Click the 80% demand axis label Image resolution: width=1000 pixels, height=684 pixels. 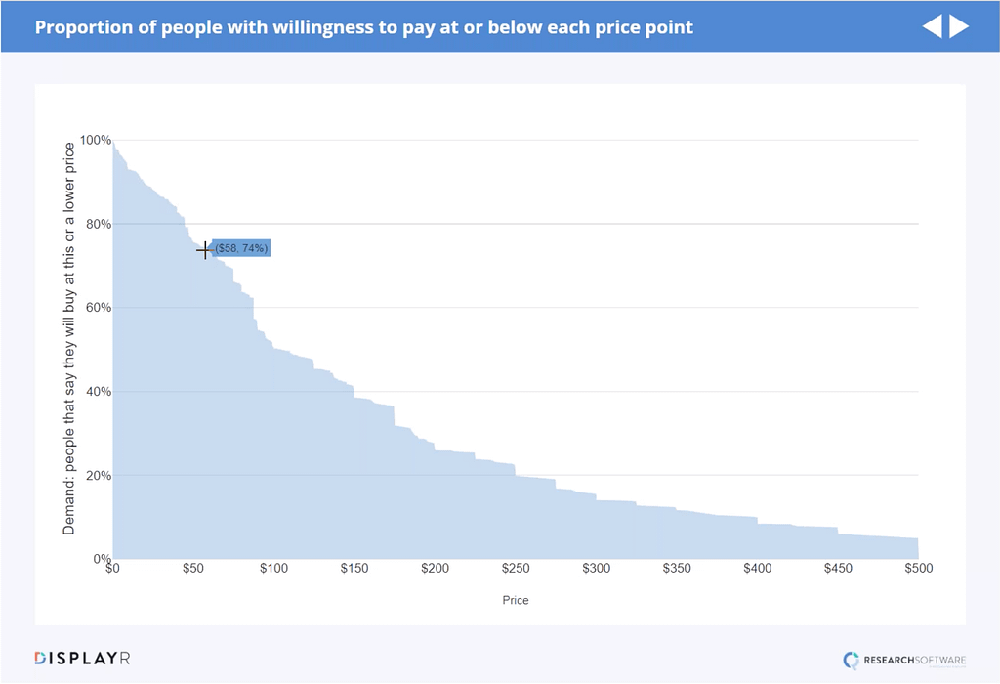point(98,225)
